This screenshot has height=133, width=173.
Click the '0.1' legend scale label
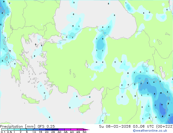pyautogui.click(x=3, y=132)
